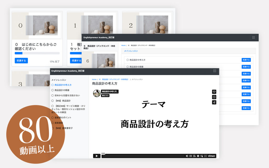The height and width of the screenshot is (168, 269).
Task: Open hamburger menu in middle course window
Action: pos(254,37)
